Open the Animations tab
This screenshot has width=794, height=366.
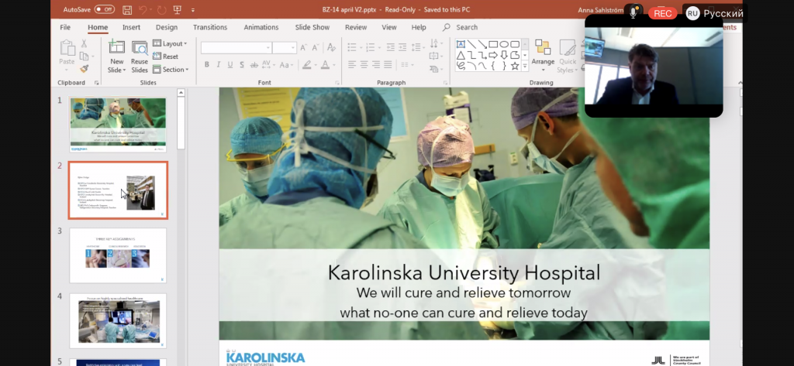tap(261, 27)
